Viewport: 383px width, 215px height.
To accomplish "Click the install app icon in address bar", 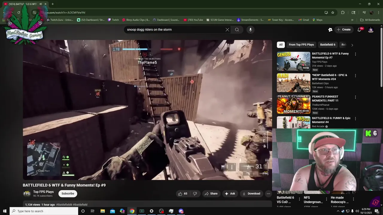I will coord(326,13).
